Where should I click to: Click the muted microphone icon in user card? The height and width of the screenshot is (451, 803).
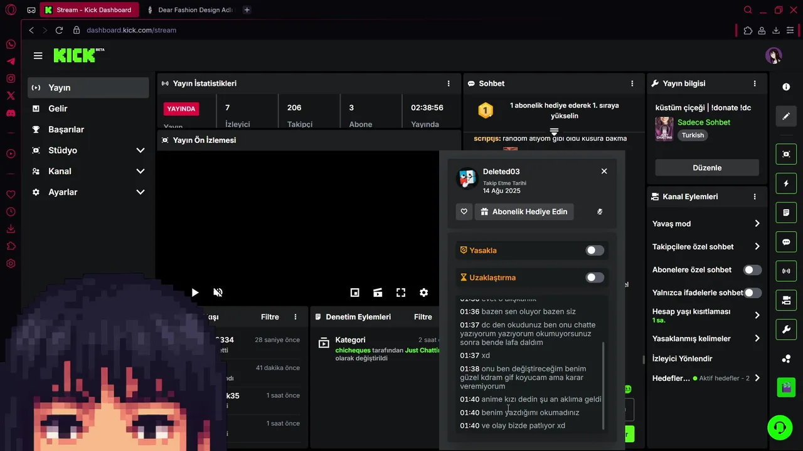pos(600,212)
